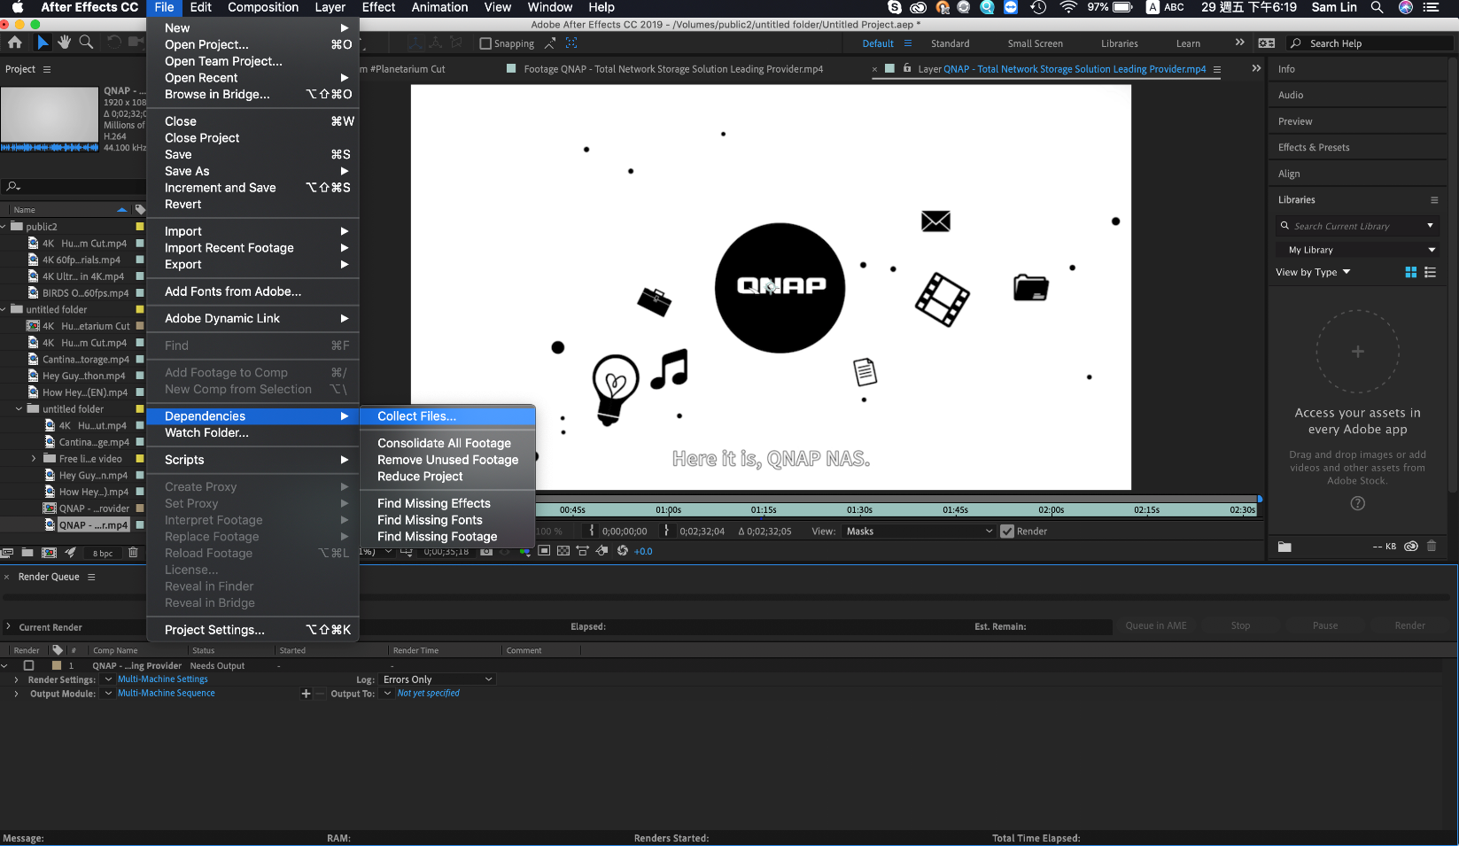Screen dimensions: 1459x846
Task: Open Project panel menu icon
Action: pyautogui.click(x=47, y=69)
